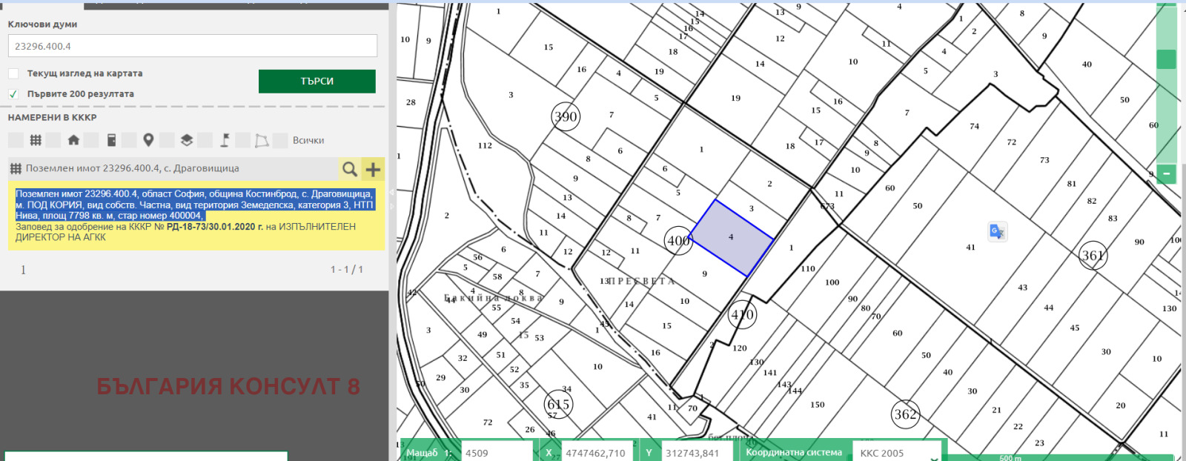Screen dimensions: 1186x461
Task: Click the polygon outline filter icon
Action: point(262,140)
